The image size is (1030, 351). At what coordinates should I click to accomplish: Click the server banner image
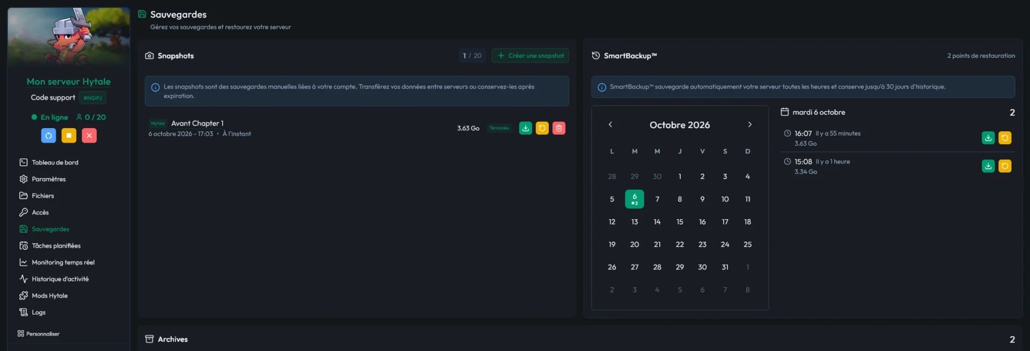pos(69,36)
